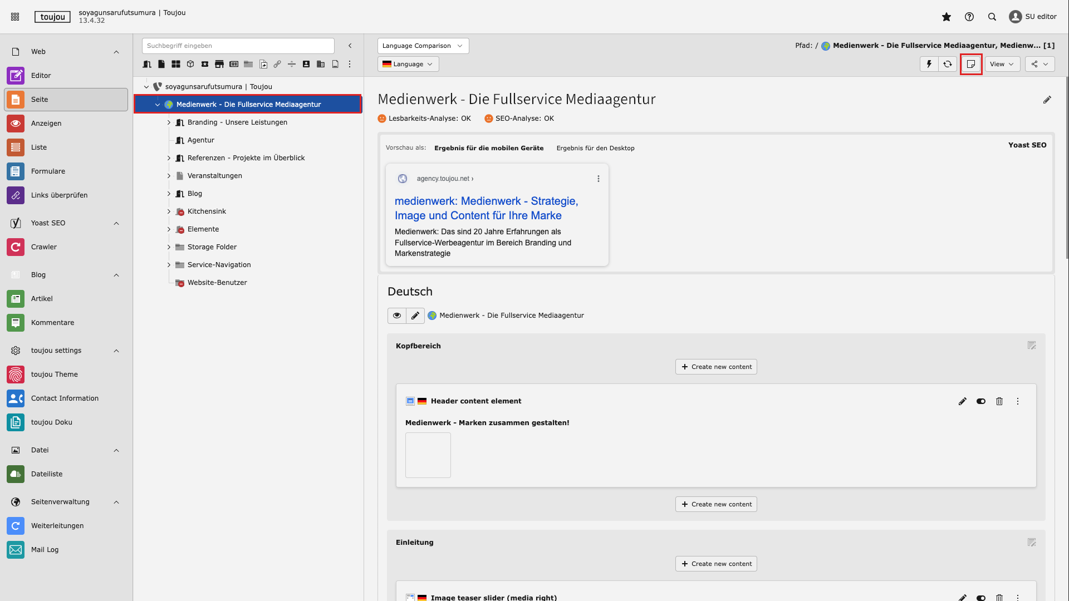Create new content in Einleitung
The image size is (1069, 601).
click(x=716, y=564)
